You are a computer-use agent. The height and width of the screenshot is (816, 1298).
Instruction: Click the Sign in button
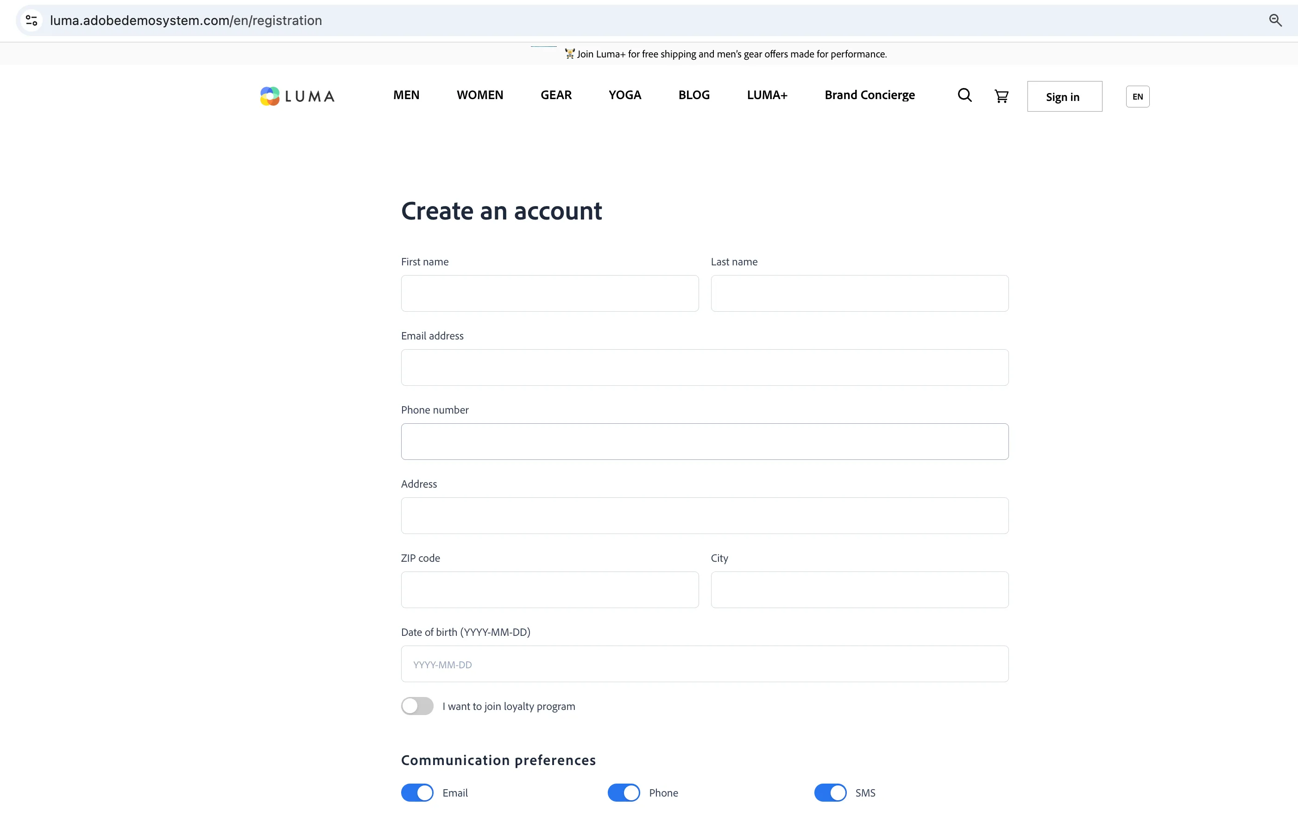pos(1065,96)
